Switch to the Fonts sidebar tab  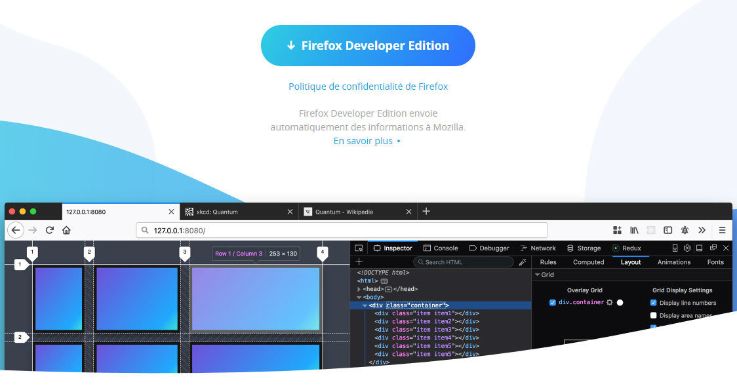tap(715, 262)
